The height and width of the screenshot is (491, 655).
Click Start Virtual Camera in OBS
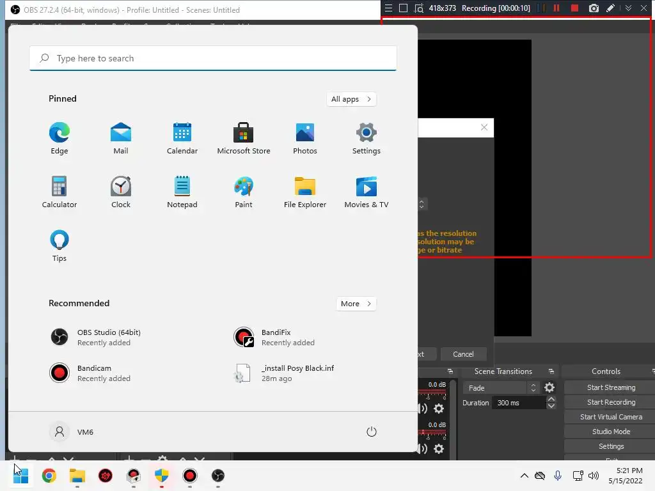click(611, 417)
